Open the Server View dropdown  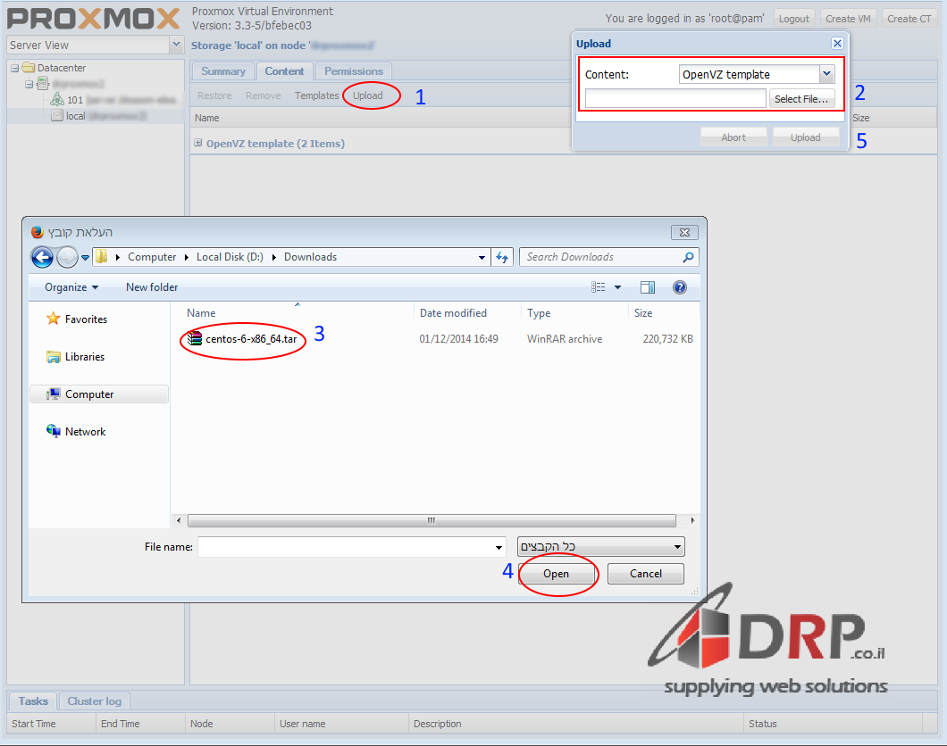coord(175,45)
